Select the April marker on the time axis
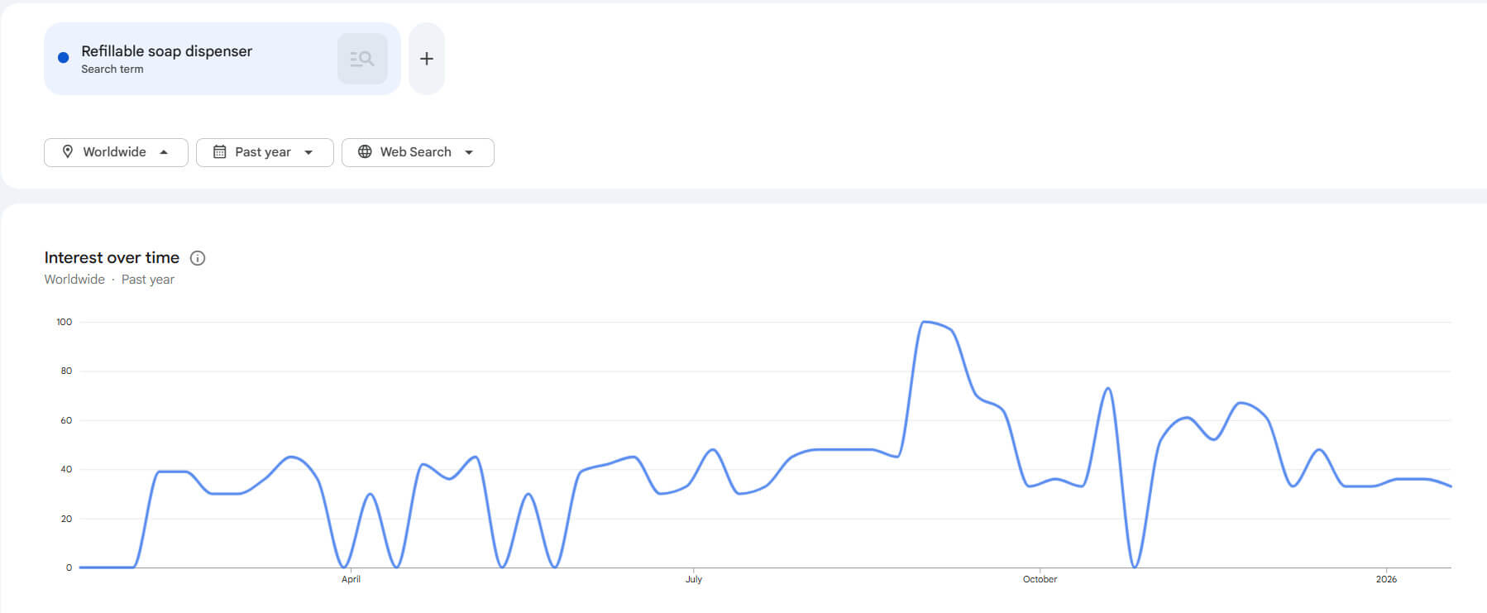The width and height of the screenshot is (1487, 613). (351, 579)
